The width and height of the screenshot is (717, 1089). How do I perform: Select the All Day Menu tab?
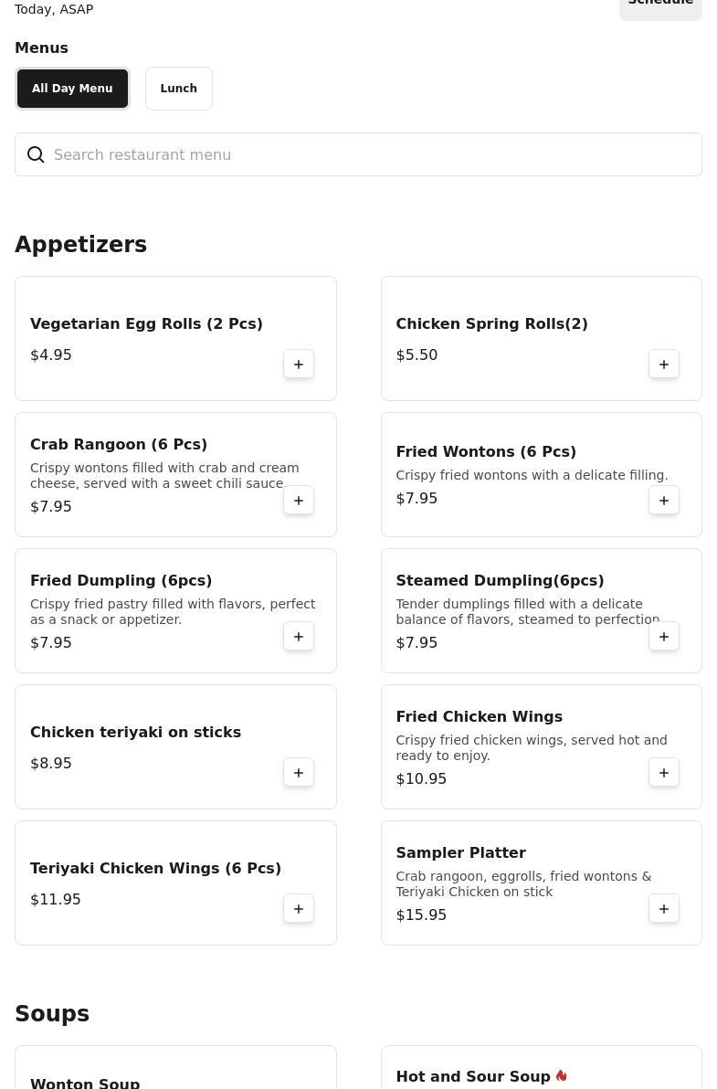point(72,89)
